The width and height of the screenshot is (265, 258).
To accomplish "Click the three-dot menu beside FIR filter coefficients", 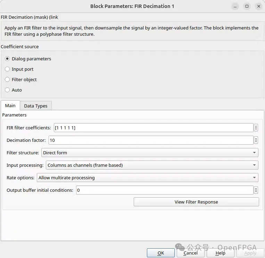I will [x=256, y=128].
